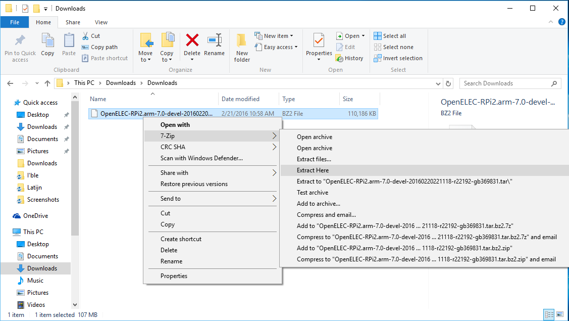Open the File tab
Screen dimensions: 569x321
[15, 22]
